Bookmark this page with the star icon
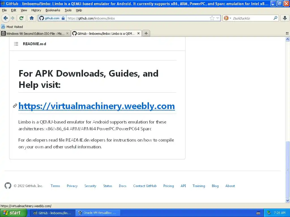290x217 pixels. pyautogui.click(x=212, y=18)
